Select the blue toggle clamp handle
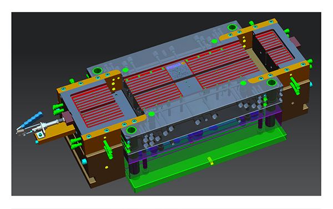 [x=33, y=120]
